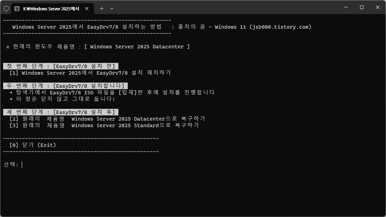Click the 선택: input prompt line

coord(13,164)
